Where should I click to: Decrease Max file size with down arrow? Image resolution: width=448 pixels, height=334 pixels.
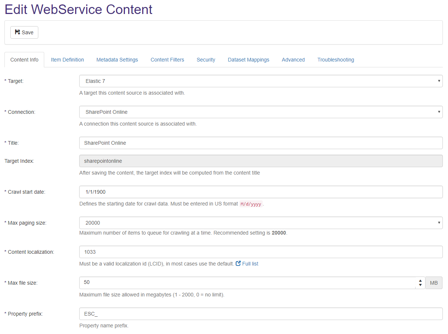(x=420, y=285)
